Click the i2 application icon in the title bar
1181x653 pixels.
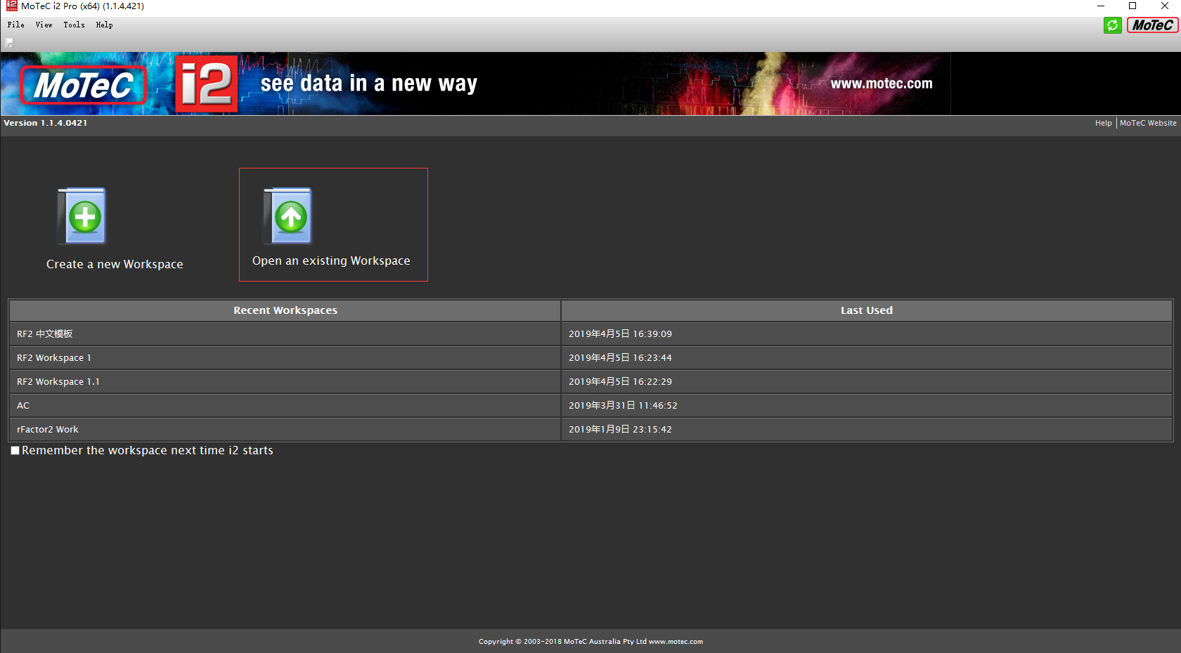tap(11, 6)
